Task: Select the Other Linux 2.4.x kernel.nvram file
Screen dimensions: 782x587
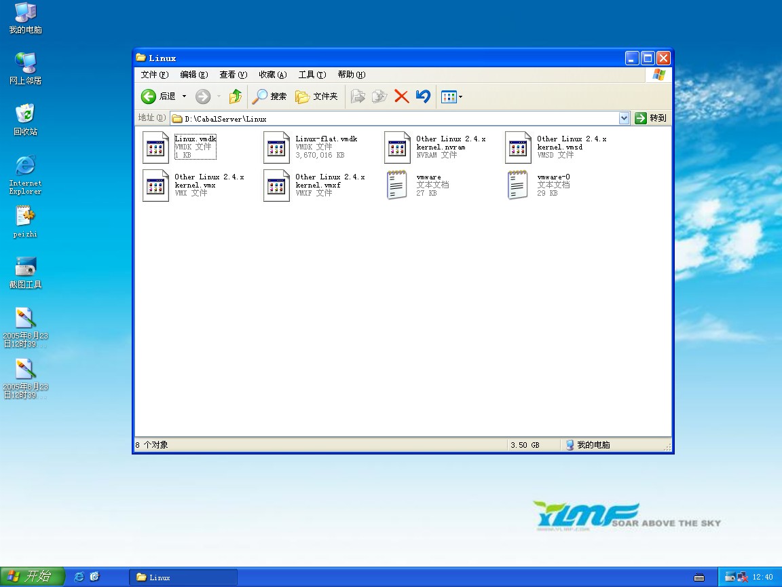Action: [397, 147]
